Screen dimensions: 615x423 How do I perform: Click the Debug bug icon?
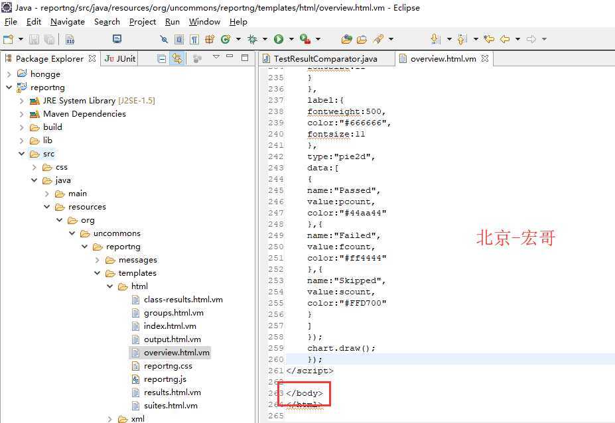point(252,39)
